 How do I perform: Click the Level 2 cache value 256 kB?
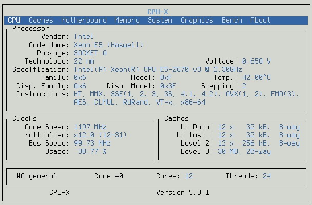256,143
